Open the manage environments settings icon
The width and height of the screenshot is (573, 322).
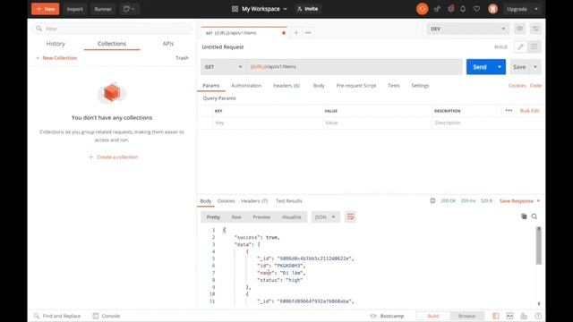535,29
